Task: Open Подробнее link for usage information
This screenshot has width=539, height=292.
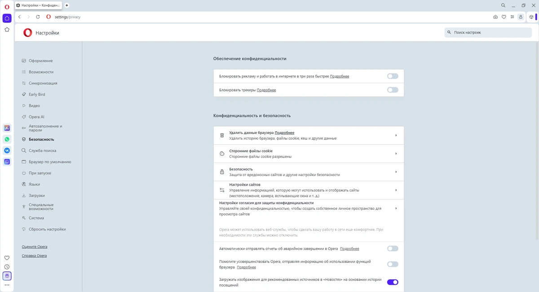Action: (x=247, y=267)
